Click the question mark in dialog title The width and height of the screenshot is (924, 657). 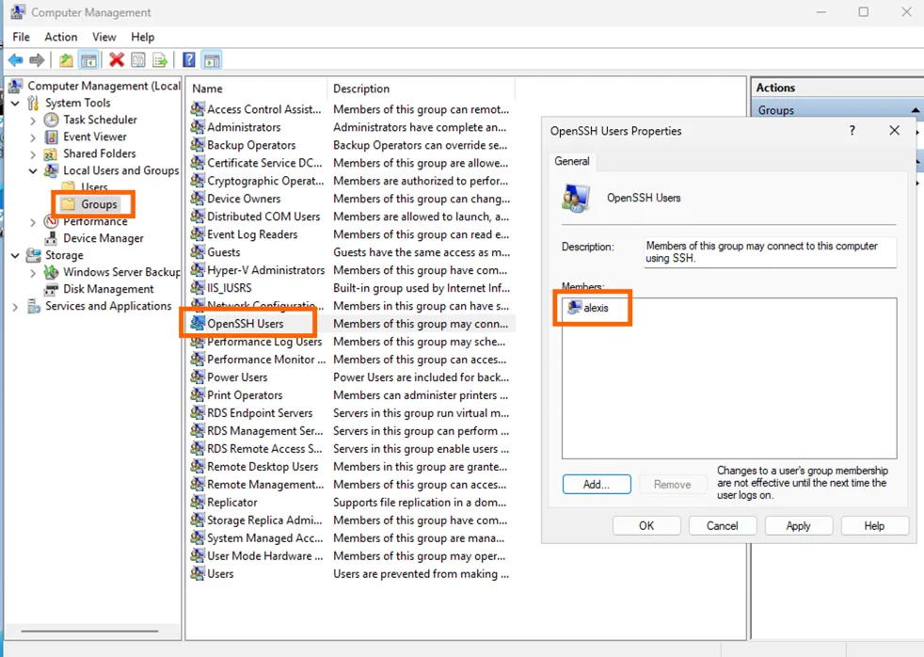pos(852,130)
